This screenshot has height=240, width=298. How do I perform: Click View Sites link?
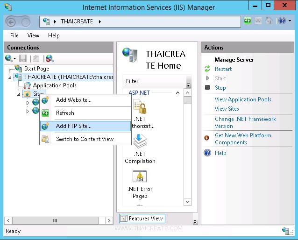coord(227,109)
